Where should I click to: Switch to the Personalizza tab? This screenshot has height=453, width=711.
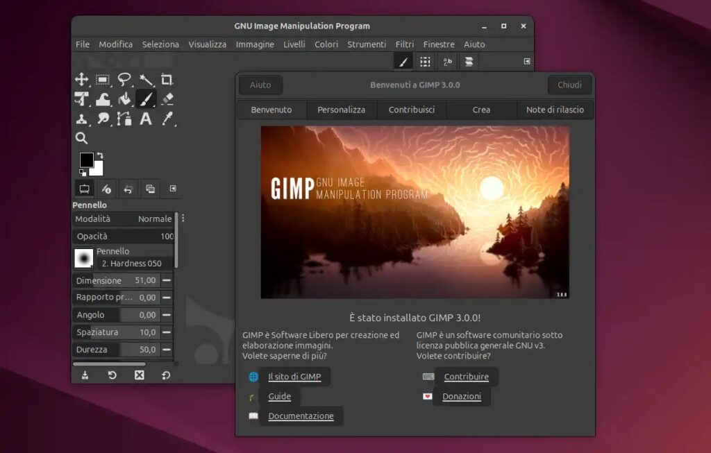(341, 110)
